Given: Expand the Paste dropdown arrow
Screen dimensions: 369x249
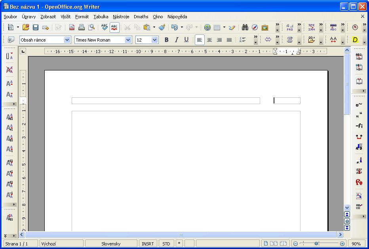Looking at the screenshot, I should (x=154, y=27).
